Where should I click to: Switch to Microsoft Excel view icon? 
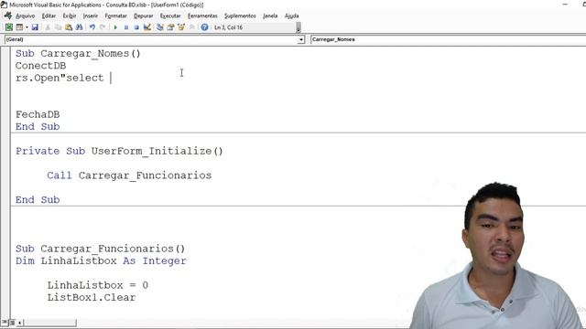pyautogui.click(x=9, y=27)
